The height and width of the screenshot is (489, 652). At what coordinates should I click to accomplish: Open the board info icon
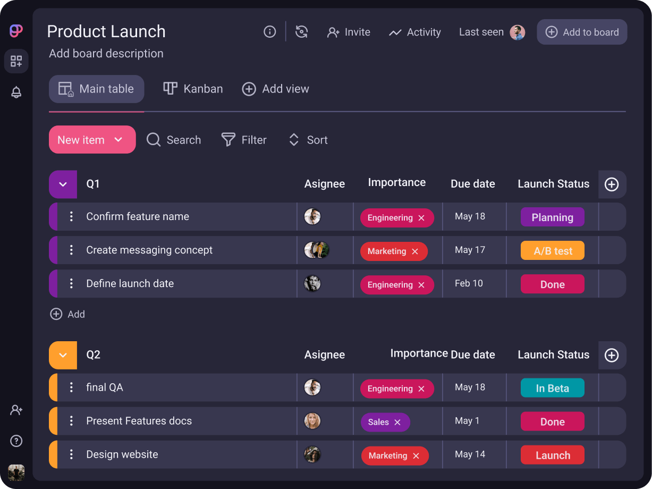269,32
